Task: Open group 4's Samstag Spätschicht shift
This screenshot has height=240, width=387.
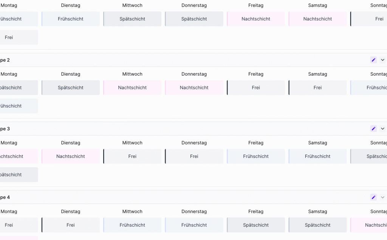Action: [x=317, y=225]
